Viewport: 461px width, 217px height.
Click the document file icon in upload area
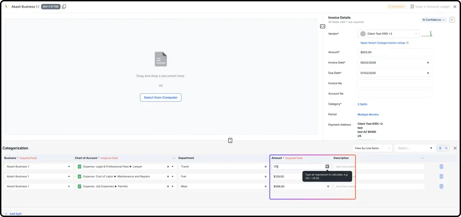coord(161,59)
